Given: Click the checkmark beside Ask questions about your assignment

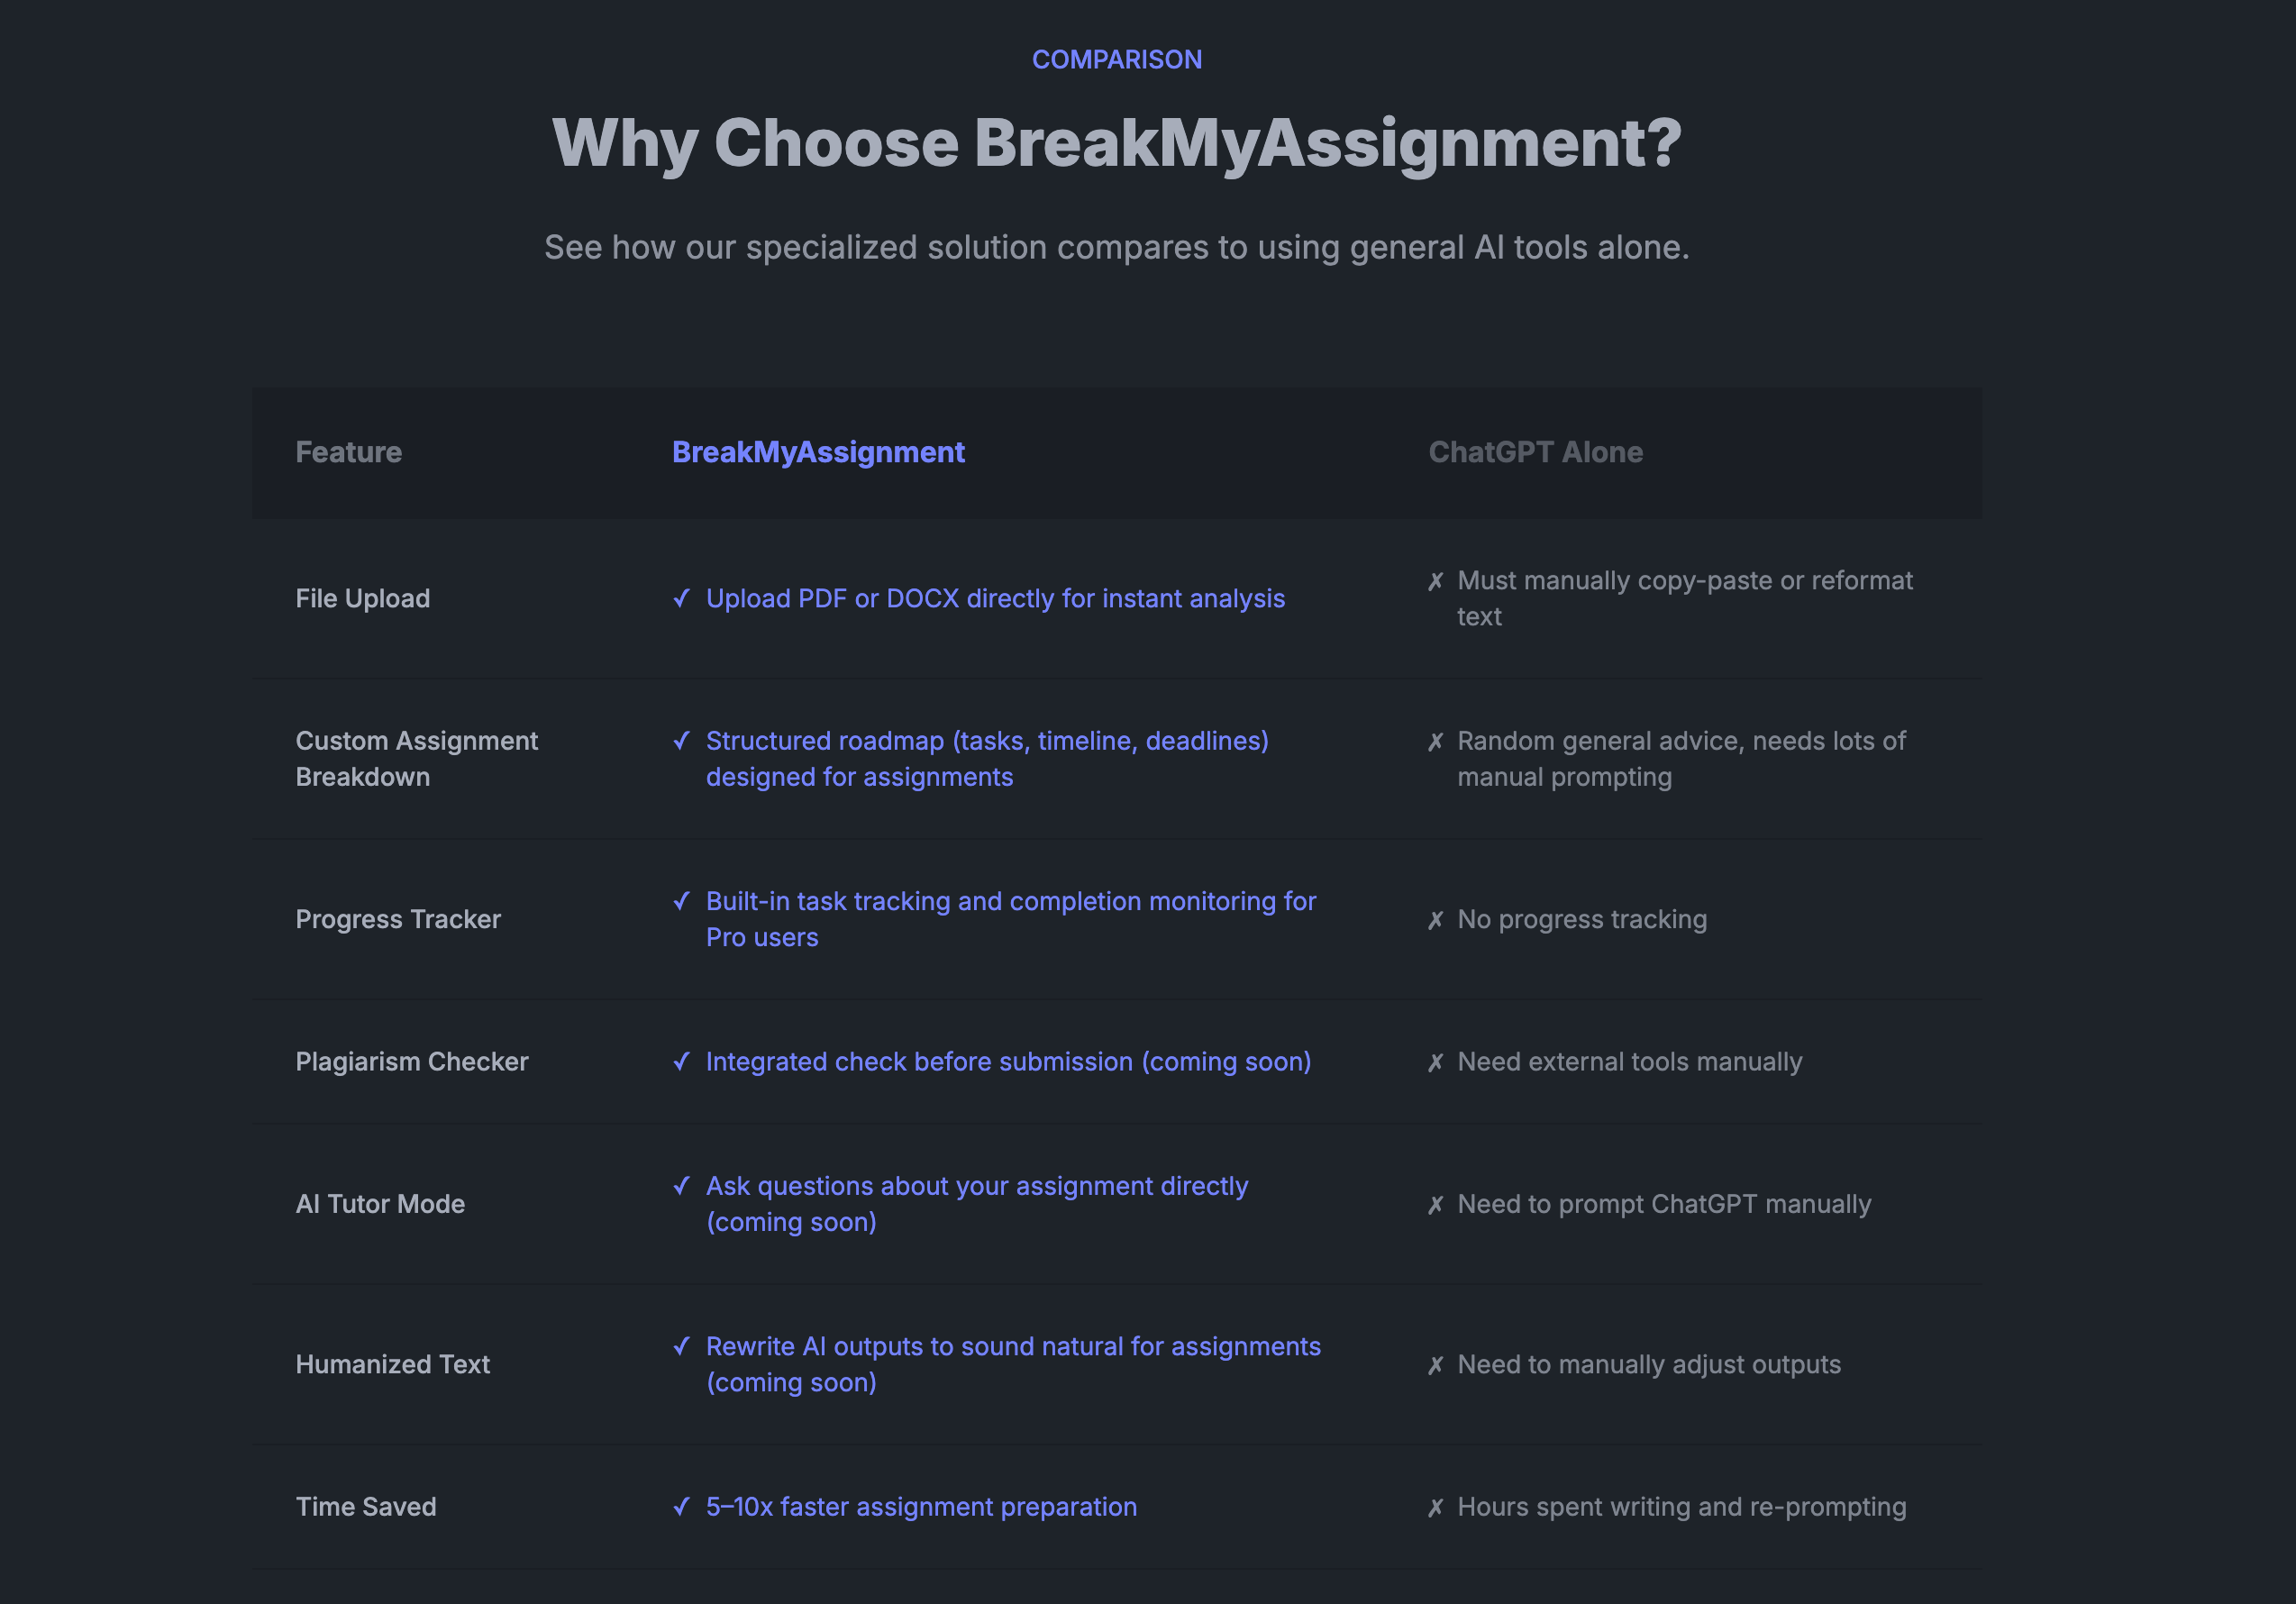Looking at the screenshot, I should tap(681, 1186).
